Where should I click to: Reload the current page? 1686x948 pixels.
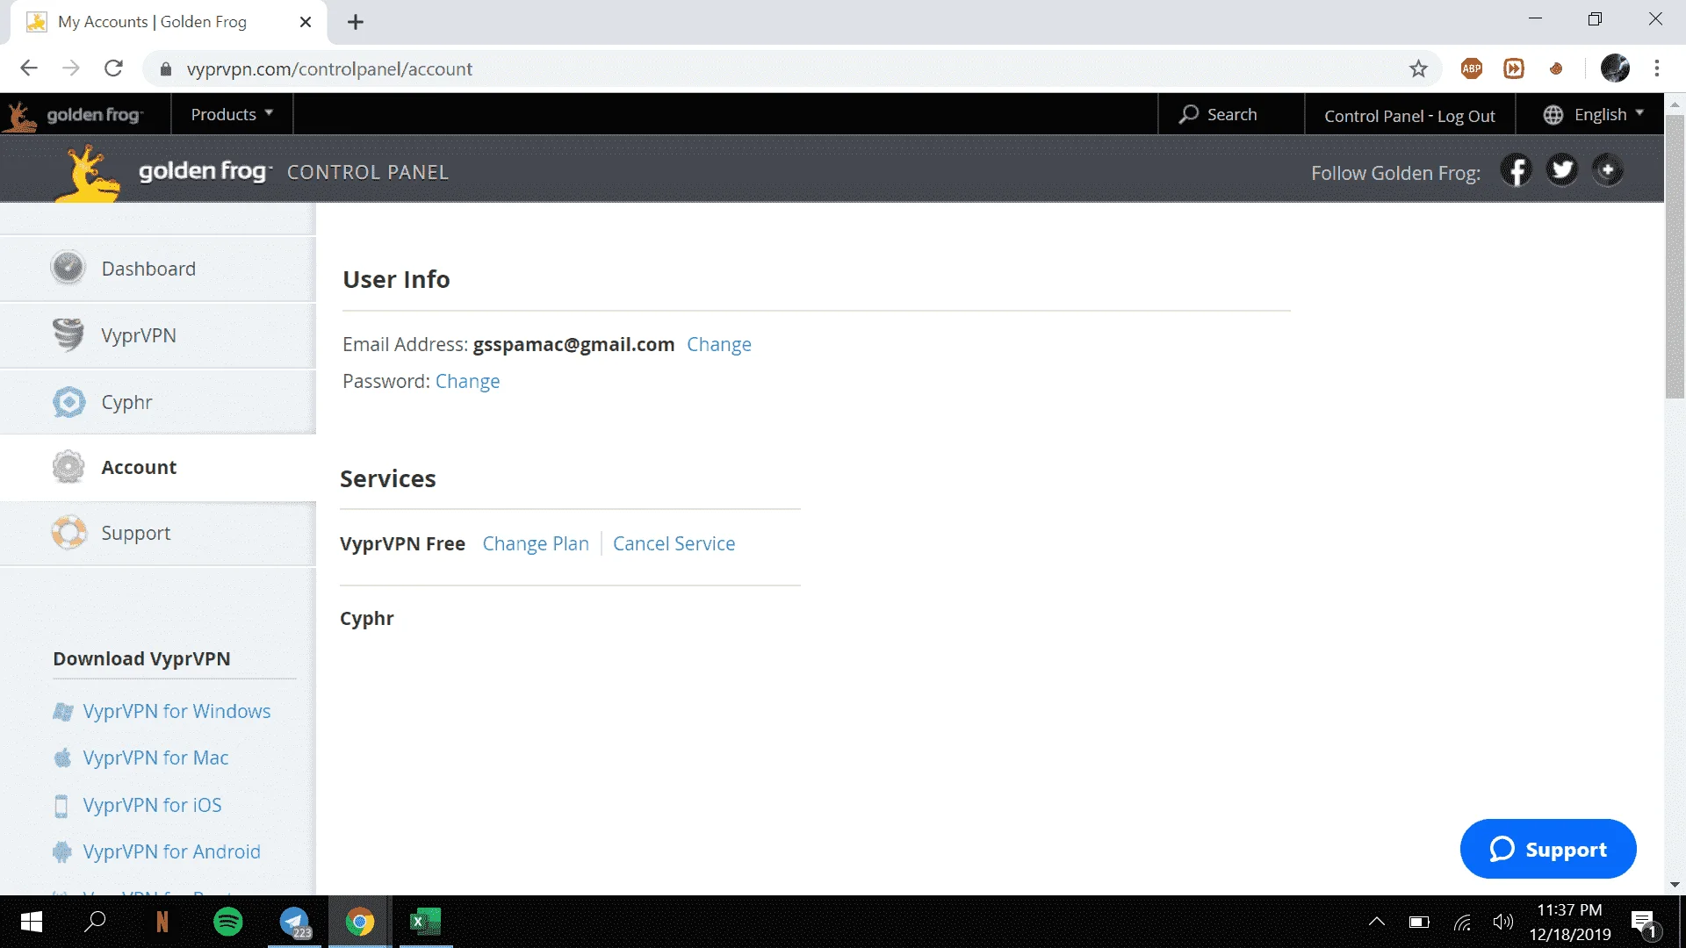tap(113, 68)
